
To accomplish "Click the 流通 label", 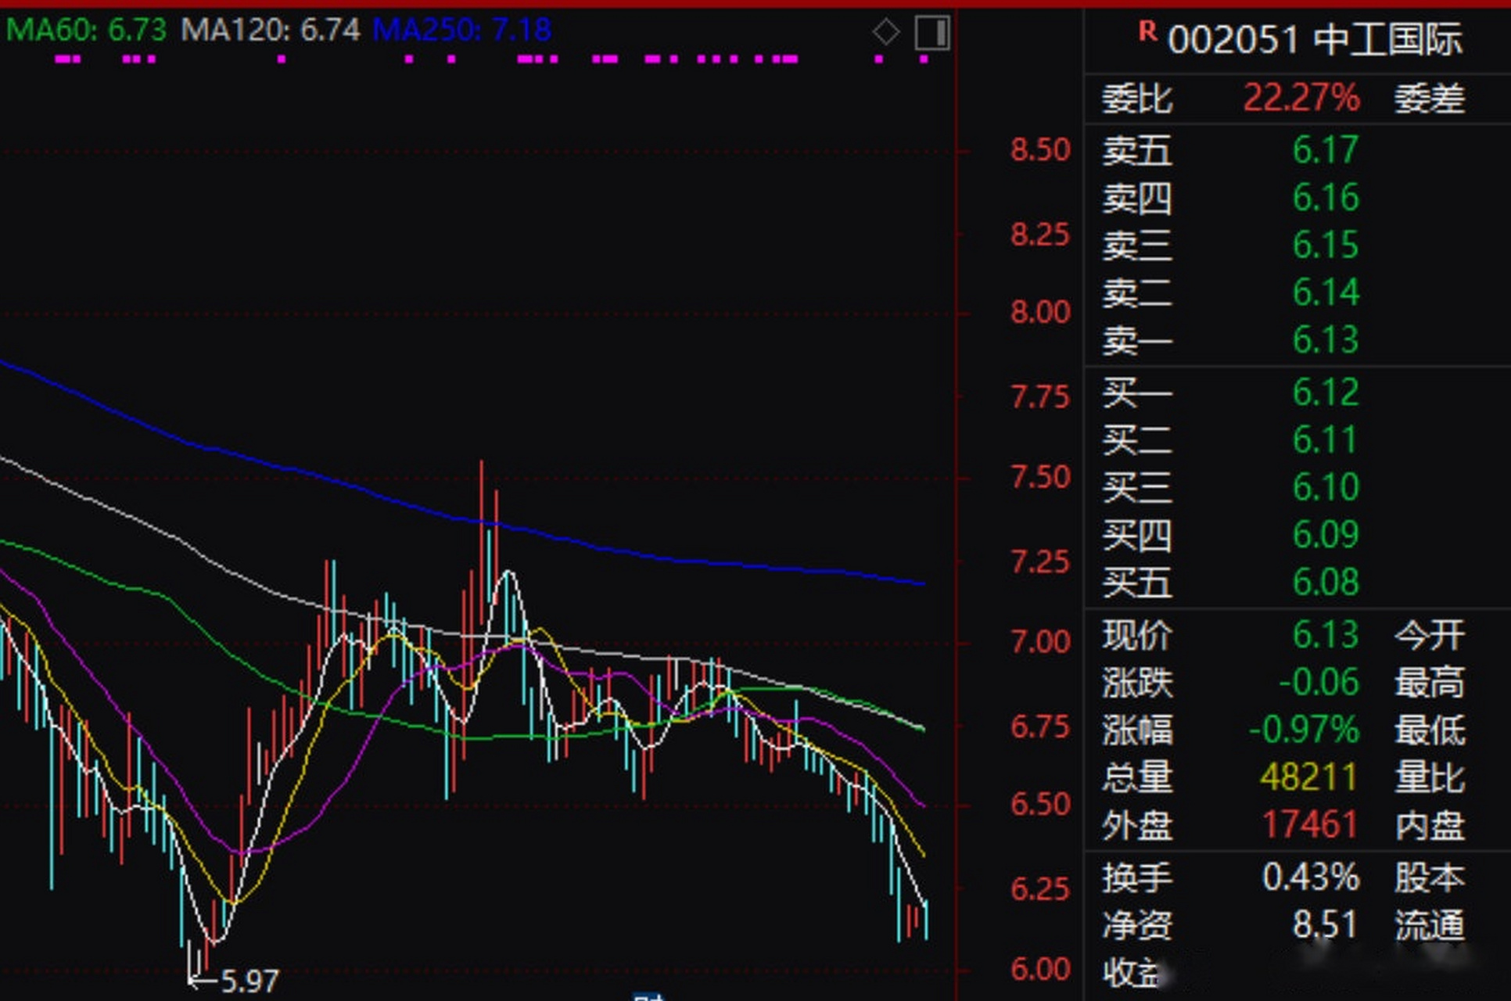I will click(x=1430, y=925).
